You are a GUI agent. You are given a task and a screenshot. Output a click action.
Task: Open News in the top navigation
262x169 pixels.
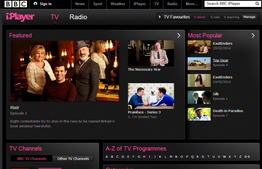coord(80,4)
